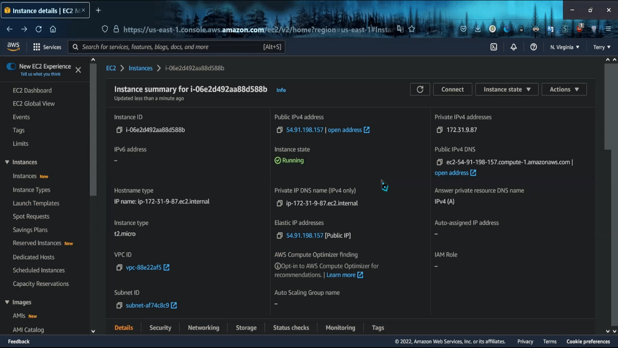The width and height of the screenshot is (618, 348).
Task: Open the Feedback link in footer
Action: [19, 342]
